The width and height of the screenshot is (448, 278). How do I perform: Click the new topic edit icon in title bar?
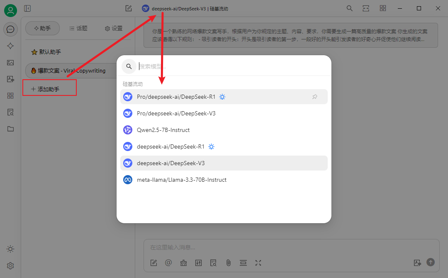click(129, 9)
